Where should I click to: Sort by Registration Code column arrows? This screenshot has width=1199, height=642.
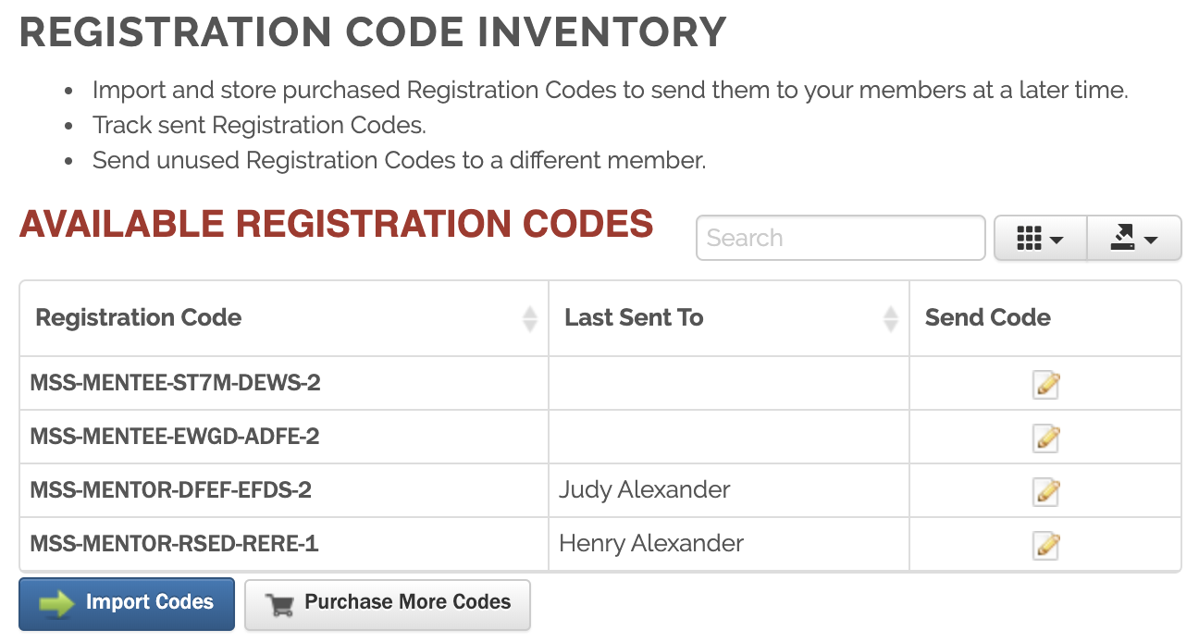tap(530, 318)
